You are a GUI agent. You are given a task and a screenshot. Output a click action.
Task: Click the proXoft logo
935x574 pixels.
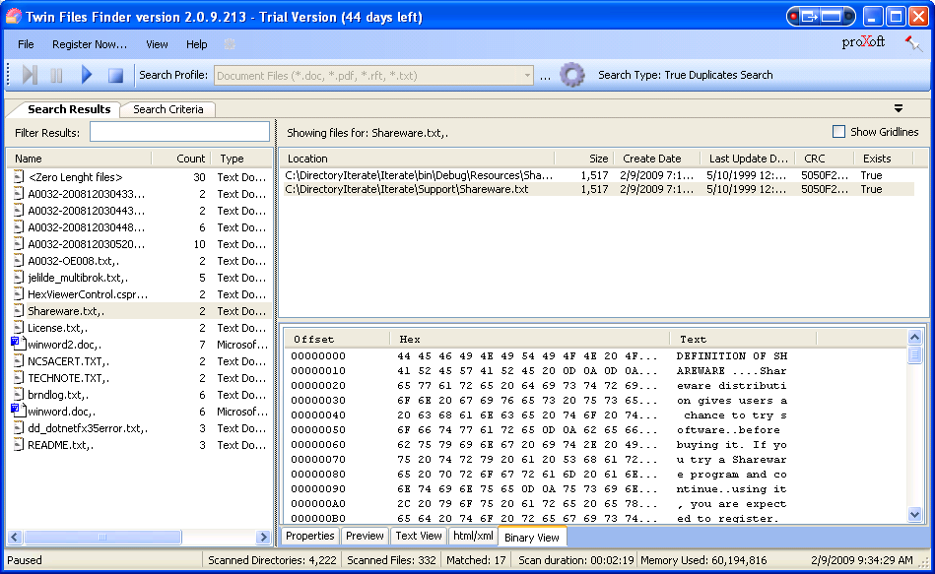coord(863,43)
